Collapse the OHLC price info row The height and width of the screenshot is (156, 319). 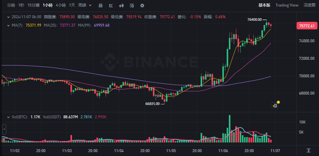coord(8,17)
